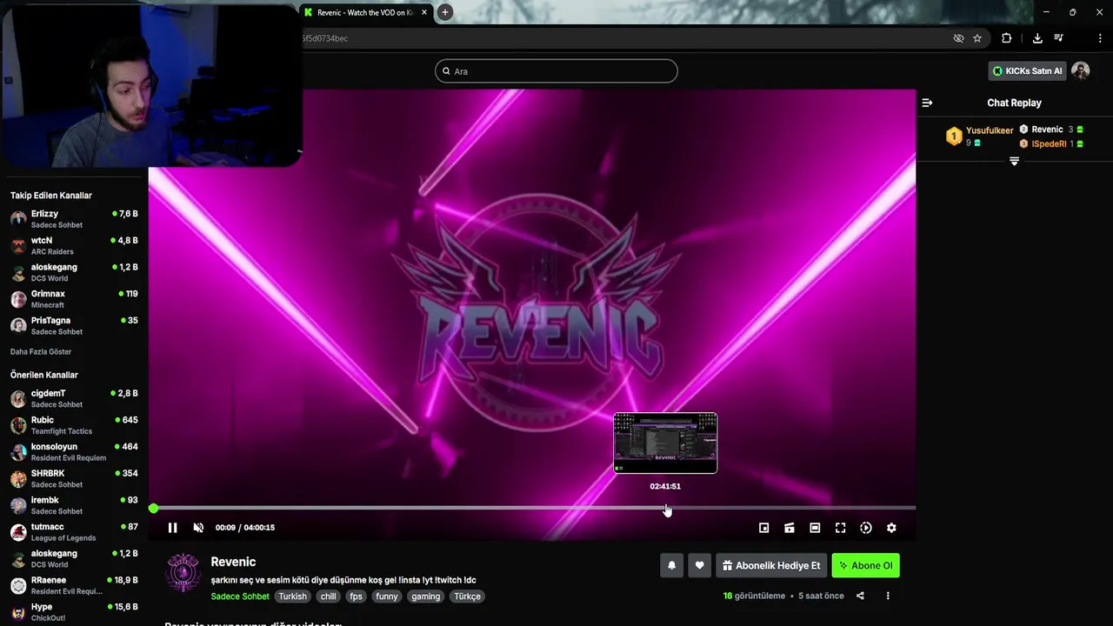The image size is (1113, 626).
Task: Open the Revenic channel name link
Action: [233, 562]
